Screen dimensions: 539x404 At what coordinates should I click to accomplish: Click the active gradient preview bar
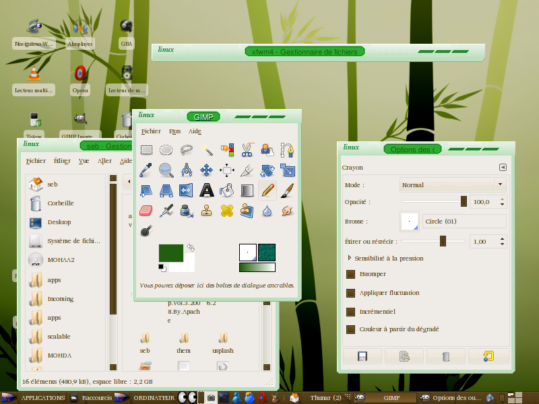[257, 267]
